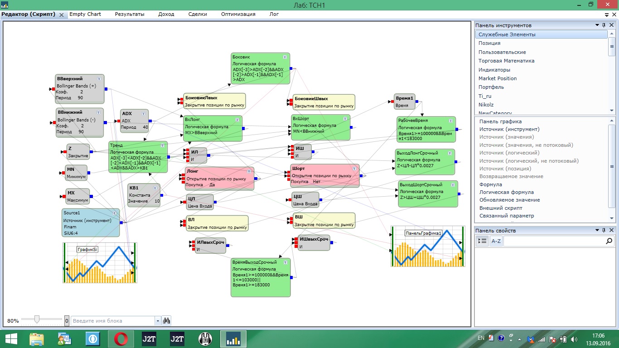Close the Редактор (Скрипт) tab

[62, 14]
